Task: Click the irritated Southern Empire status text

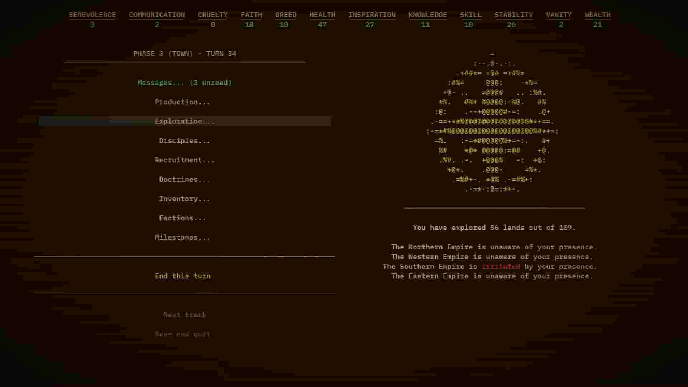Action: 501,266
